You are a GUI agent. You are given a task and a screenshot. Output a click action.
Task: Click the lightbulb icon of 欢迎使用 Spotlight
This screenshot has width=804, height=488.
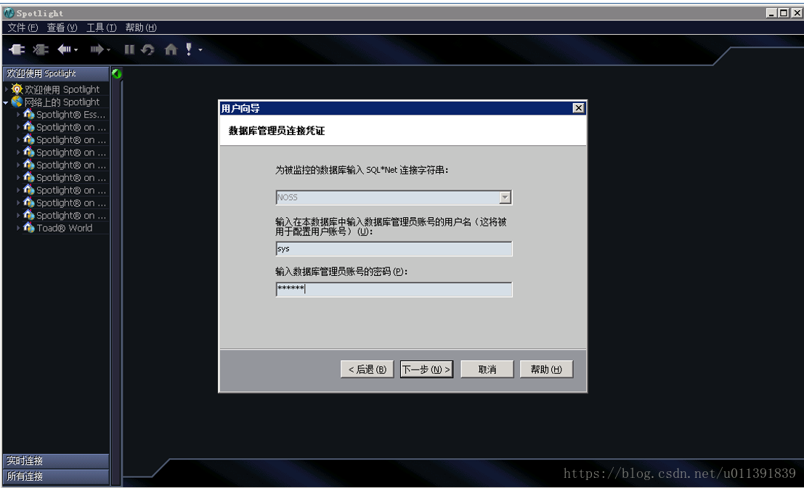(x=17, y=89)
